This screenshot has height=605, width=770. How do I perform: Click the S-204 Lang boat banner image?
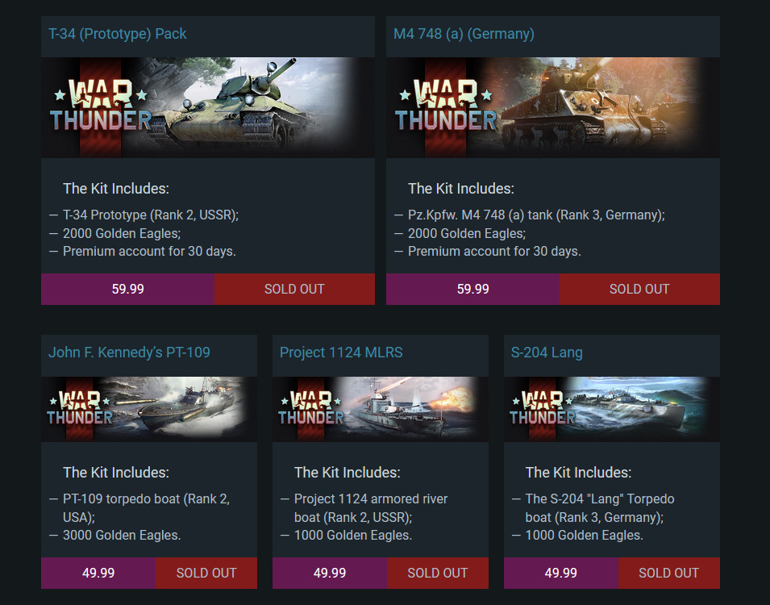pos(611,409)
